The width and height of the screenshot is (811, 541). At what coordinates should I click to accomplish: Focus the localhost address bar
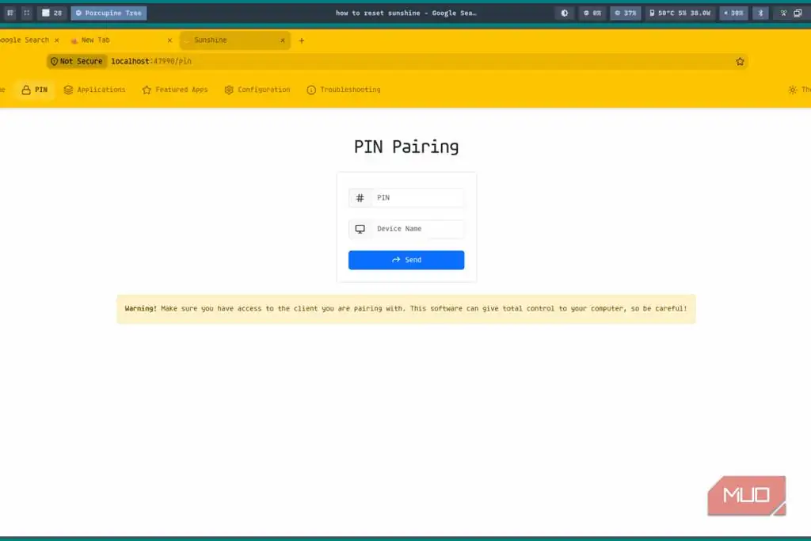click(x=398, y=61)
